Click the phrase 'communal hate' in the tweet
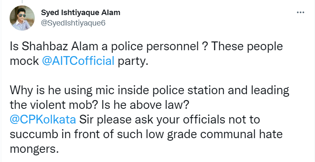Viewport: 315px width, 162px height. click(x=241, y=134)
